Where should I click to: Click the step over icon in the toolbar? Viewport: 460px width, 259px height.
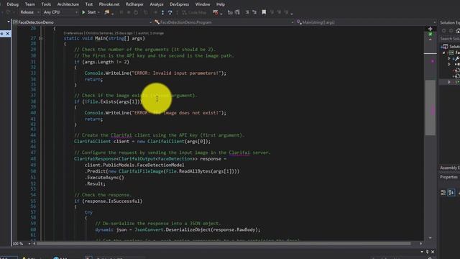[170, 12]
